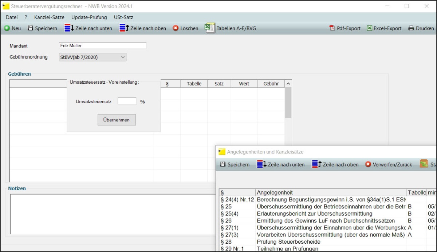Open the USt-Satz menu
437x252 pixels.
click(x=123, y=17)
